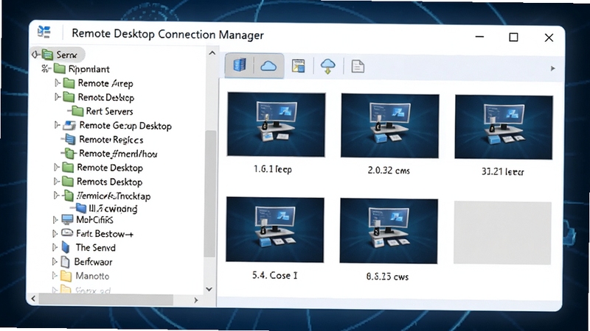This screenshot has width=590, height=331.
Task: Expand the 'Remote Gerup Desktop' node
Action: click(57, 125)
